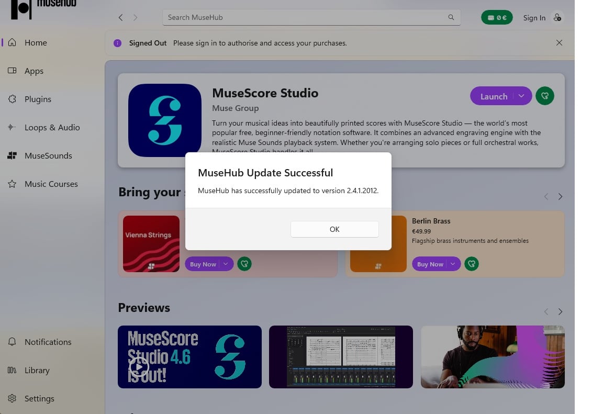This screenshot has width=603, height=414.
Task: Dismiss the Signed Out banner
Action: click(x=559, y=43)
